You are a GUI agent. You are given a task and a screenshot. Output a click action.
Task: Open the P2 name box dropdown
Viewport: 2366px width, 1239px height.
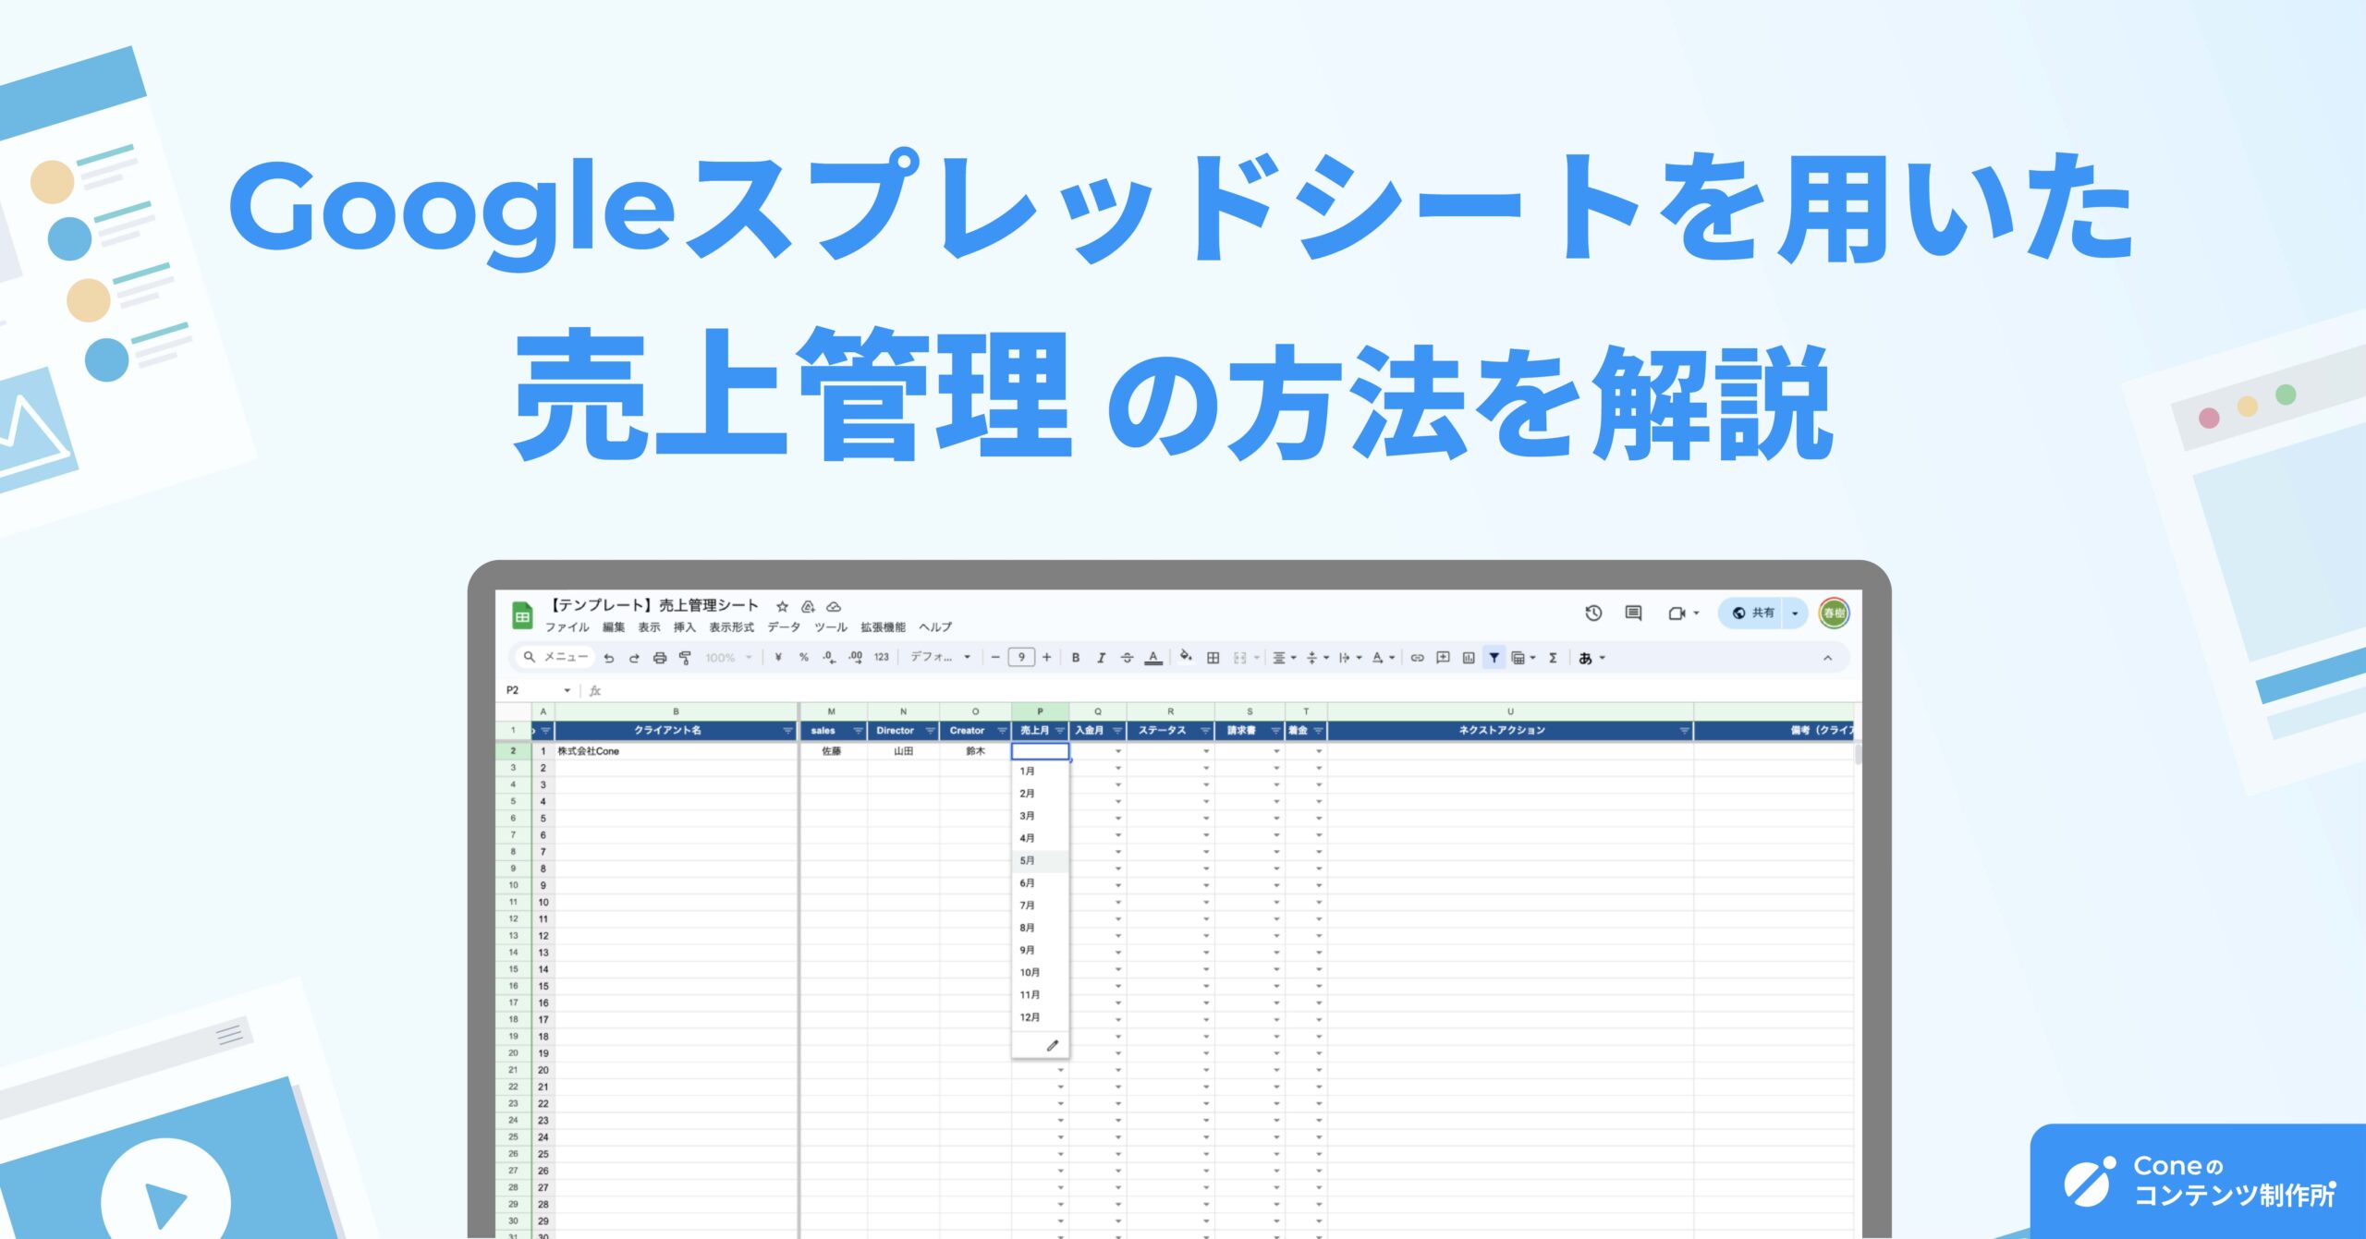click(x=567, y=690)
